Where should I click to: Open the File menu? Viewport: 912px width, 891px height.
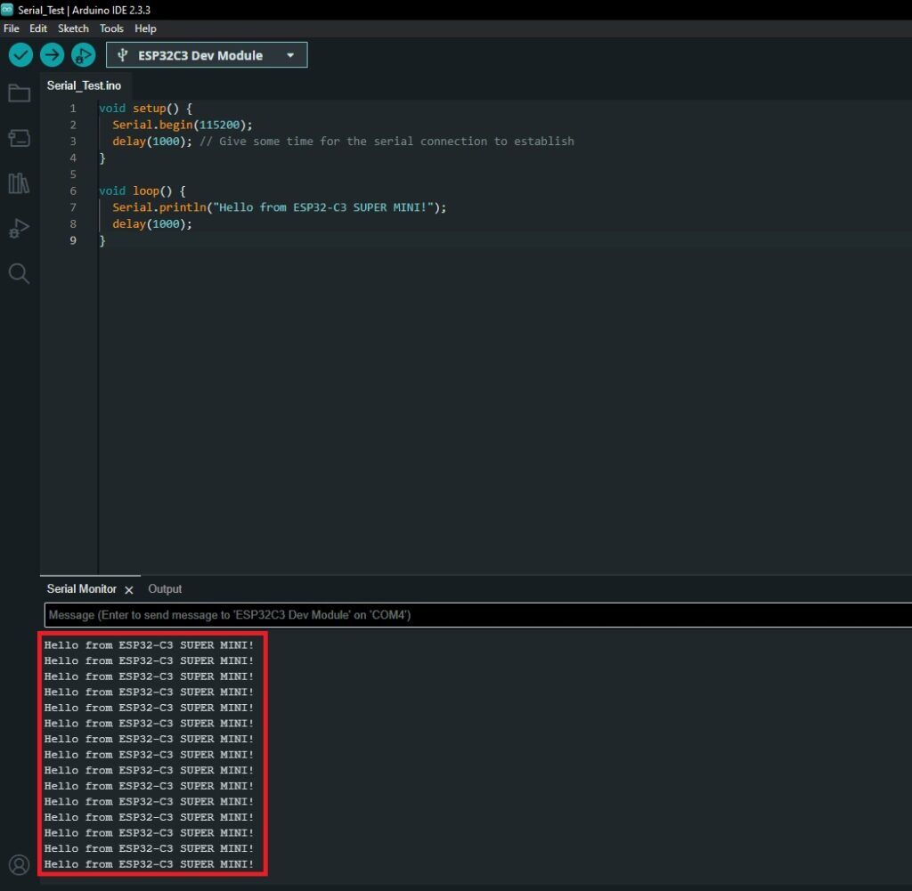pos(11,28)
